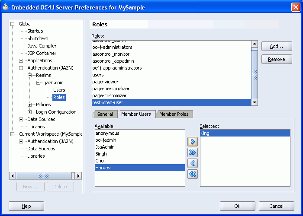Dismiss dialog with Cancel button
303x216 pixels.
pyautogui.click(x=276, y=206)
